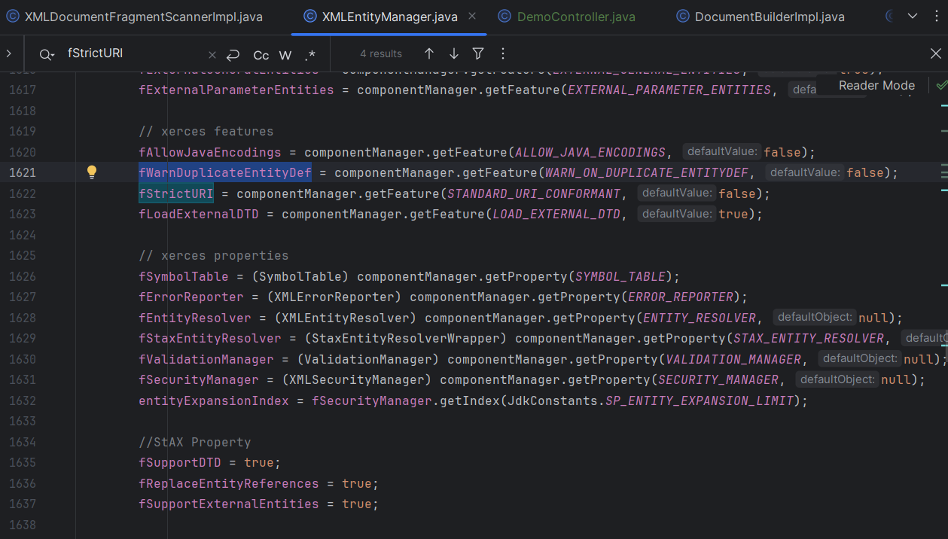
Task: Click the green inspection checkmark
Action: (x=940, y=86)
